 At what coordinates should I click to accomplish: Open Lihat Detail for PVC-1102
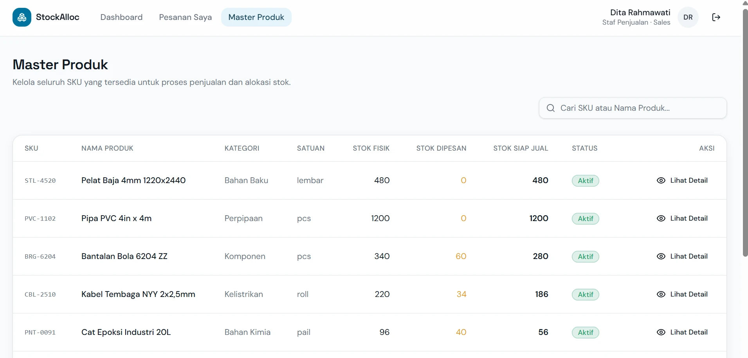[x=682, y=218]
